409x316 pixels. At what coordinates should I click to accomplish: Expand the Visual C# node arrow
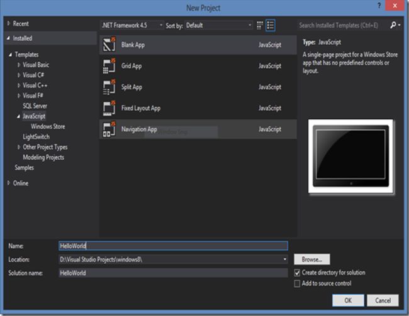19,75
